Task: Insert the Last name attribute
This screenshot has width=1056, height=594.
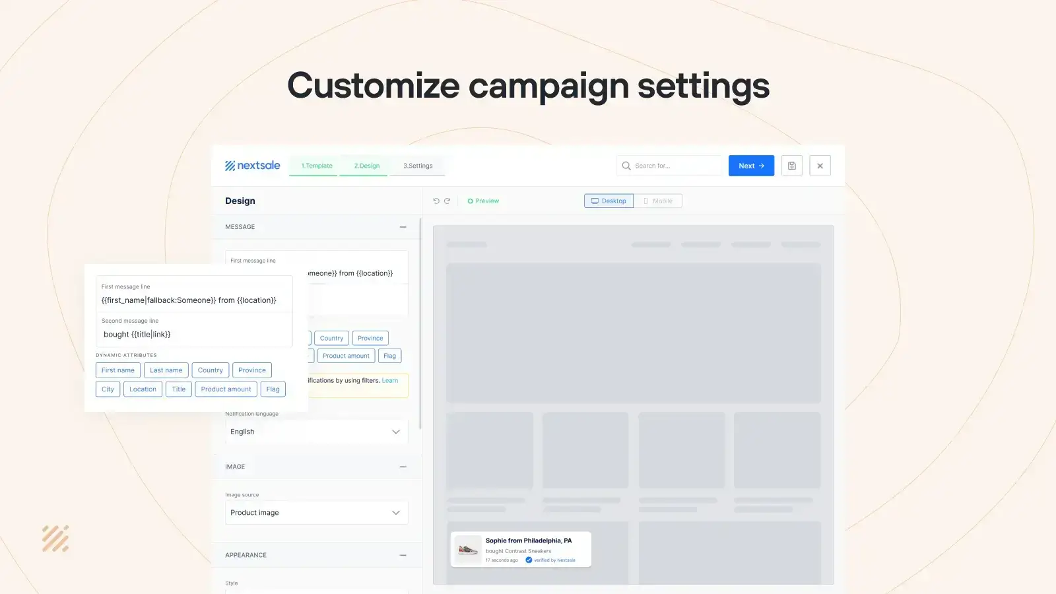Action: pyautogui.click(x=166, y=370)
